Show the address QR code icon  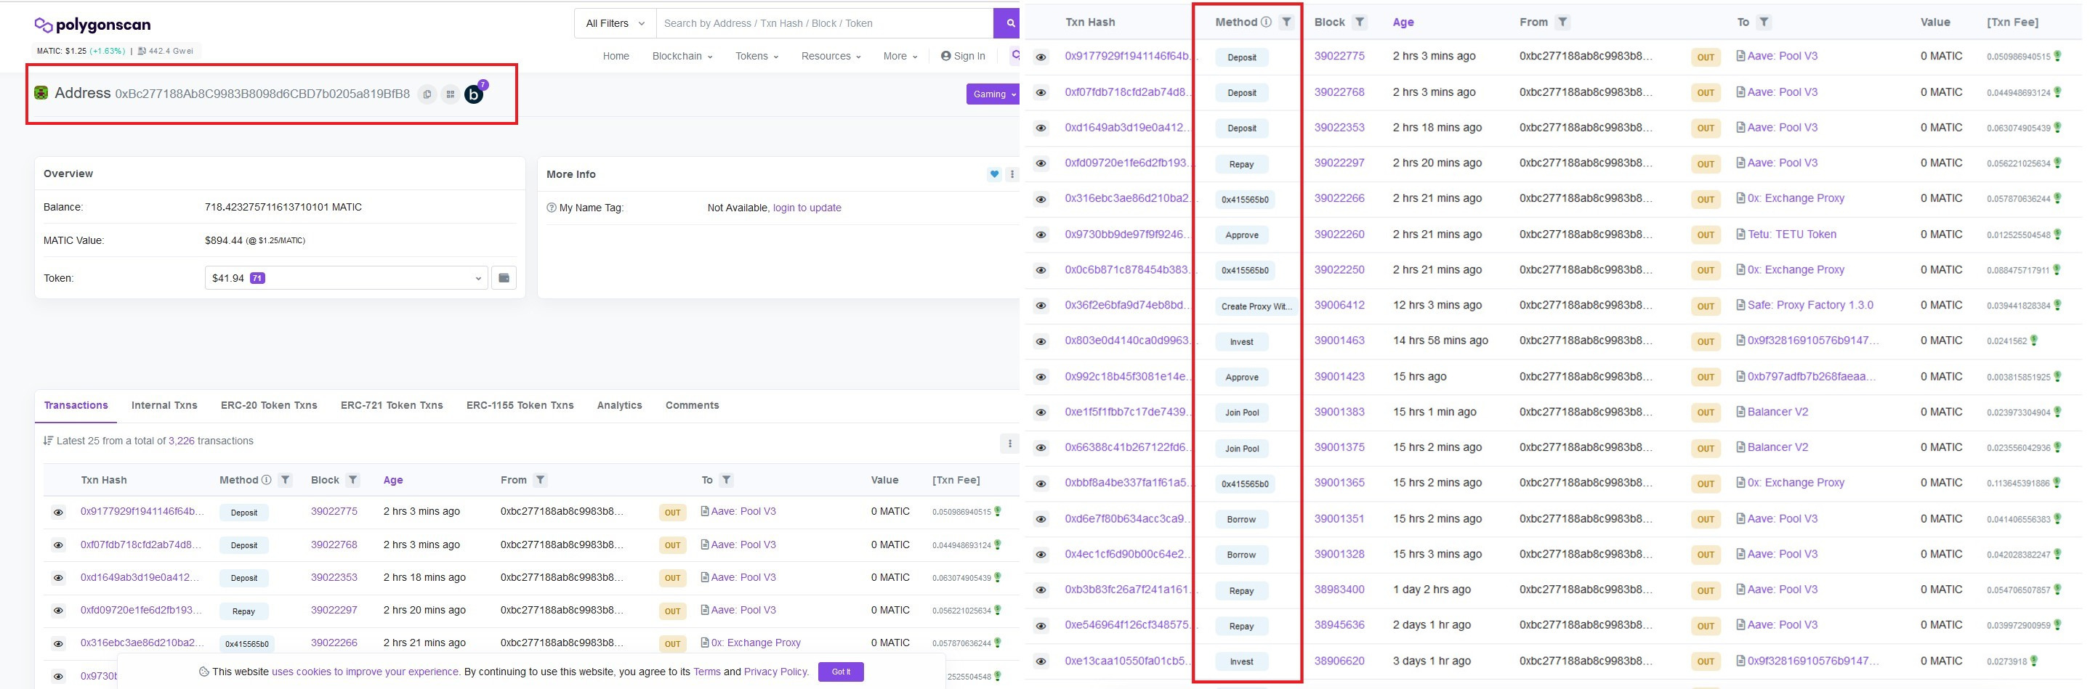pos(451,95)
